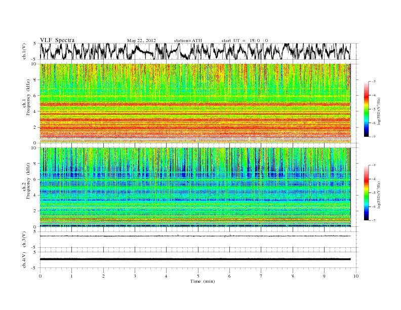401x310 pixels.
Task: Click the "5" tick on ch.3(V) axis
Action: click(x=35, y=231)
